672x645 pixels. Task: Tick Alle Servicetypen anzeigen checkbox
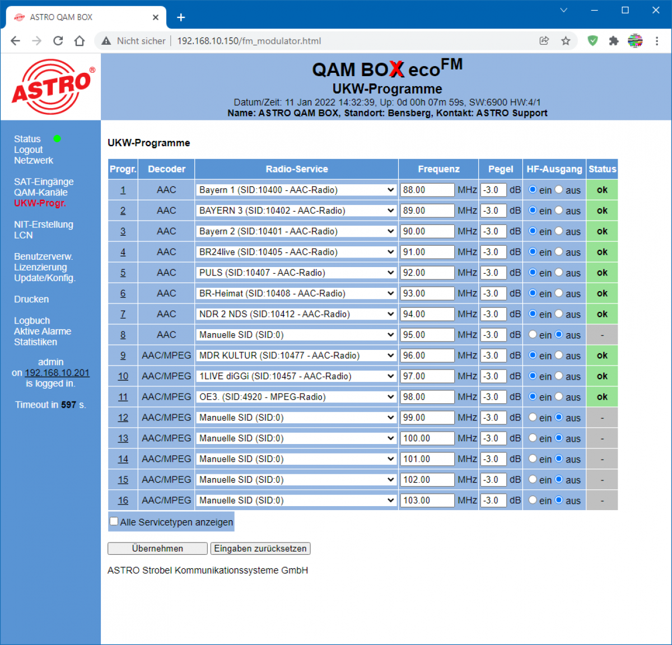tap(114, 521)
